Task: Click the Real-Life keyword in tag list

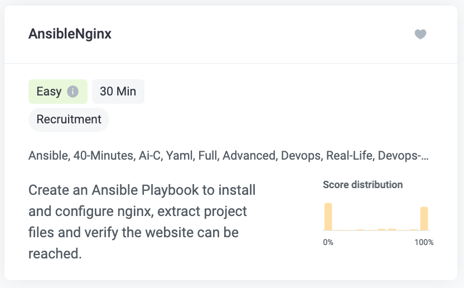Action: coord(349,156)
